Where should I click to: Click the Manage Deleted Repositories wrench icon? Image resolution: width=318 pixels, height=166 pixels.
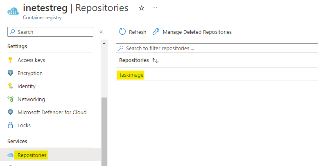click(x=156, y=32)
